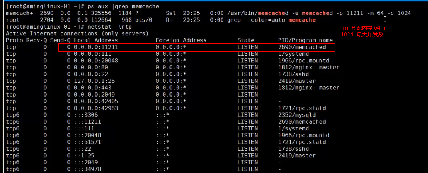Select local address 0.0.0.0:11211
Image resolution: width=428 pixels, height=173 pixels.
(x=96, y=47)
